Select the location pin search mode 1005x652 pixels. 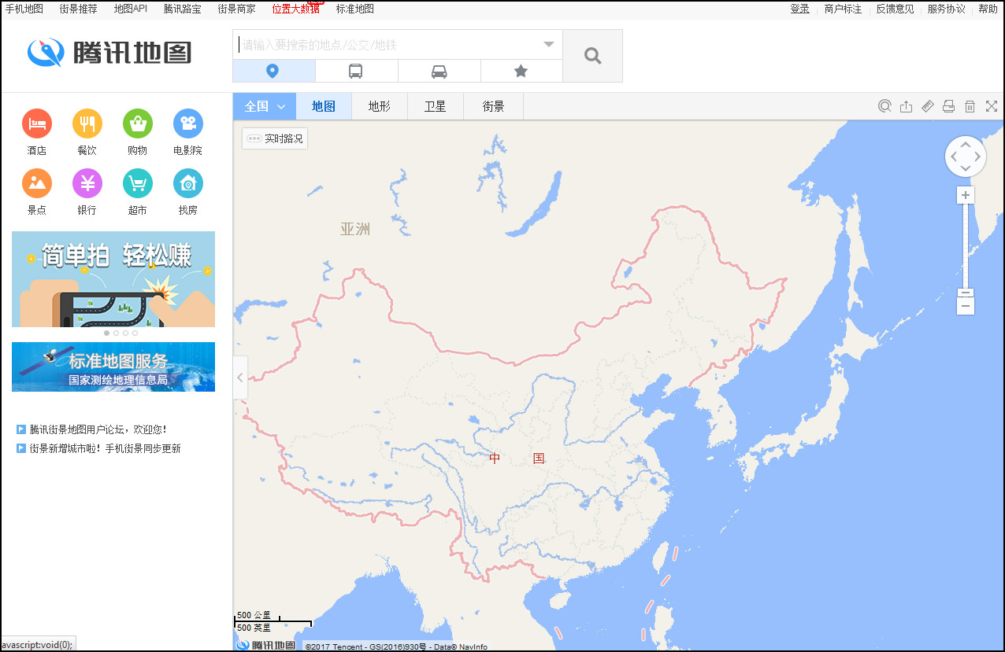click(274, 71)
